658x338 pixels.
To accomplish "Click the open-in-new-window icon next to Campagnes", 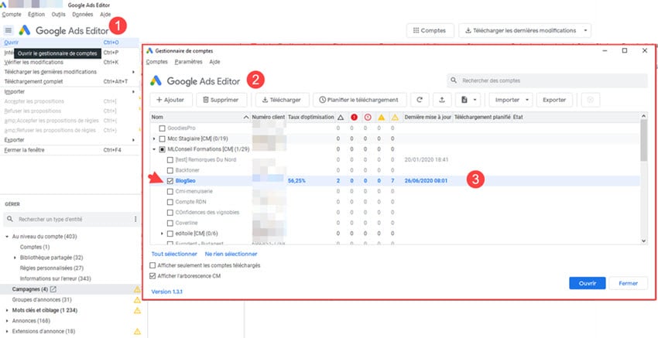I will [x=53, y=289].
